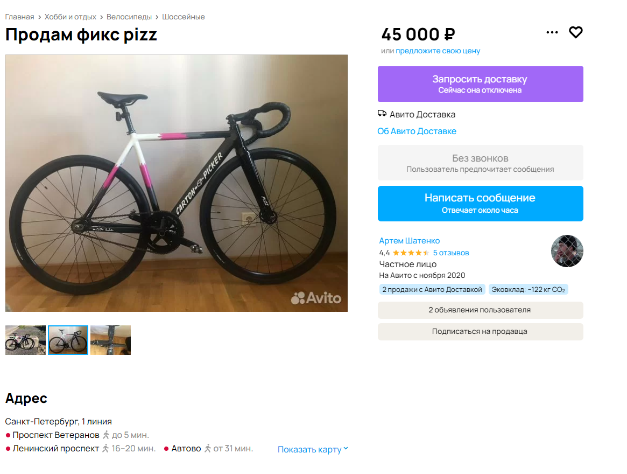Image resolution: width=627 pixels, height=474 pixels.
Task: Open the Главная breadcrumb link
Action: (19, 17)
